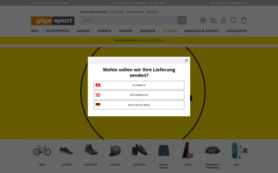The width and height of the screenshot is (278, 173).
Task: Select the Klettern climbing shoe image
Action: [139, 149]
